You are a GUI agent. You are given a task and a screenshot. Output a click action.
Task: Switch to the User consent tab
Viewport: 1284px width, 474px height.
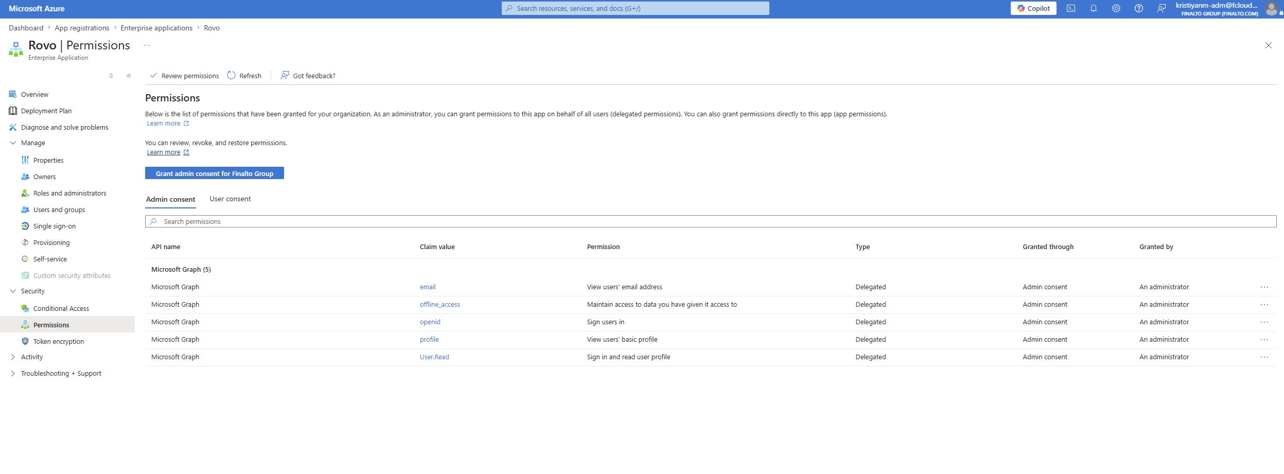coord(230,199)
